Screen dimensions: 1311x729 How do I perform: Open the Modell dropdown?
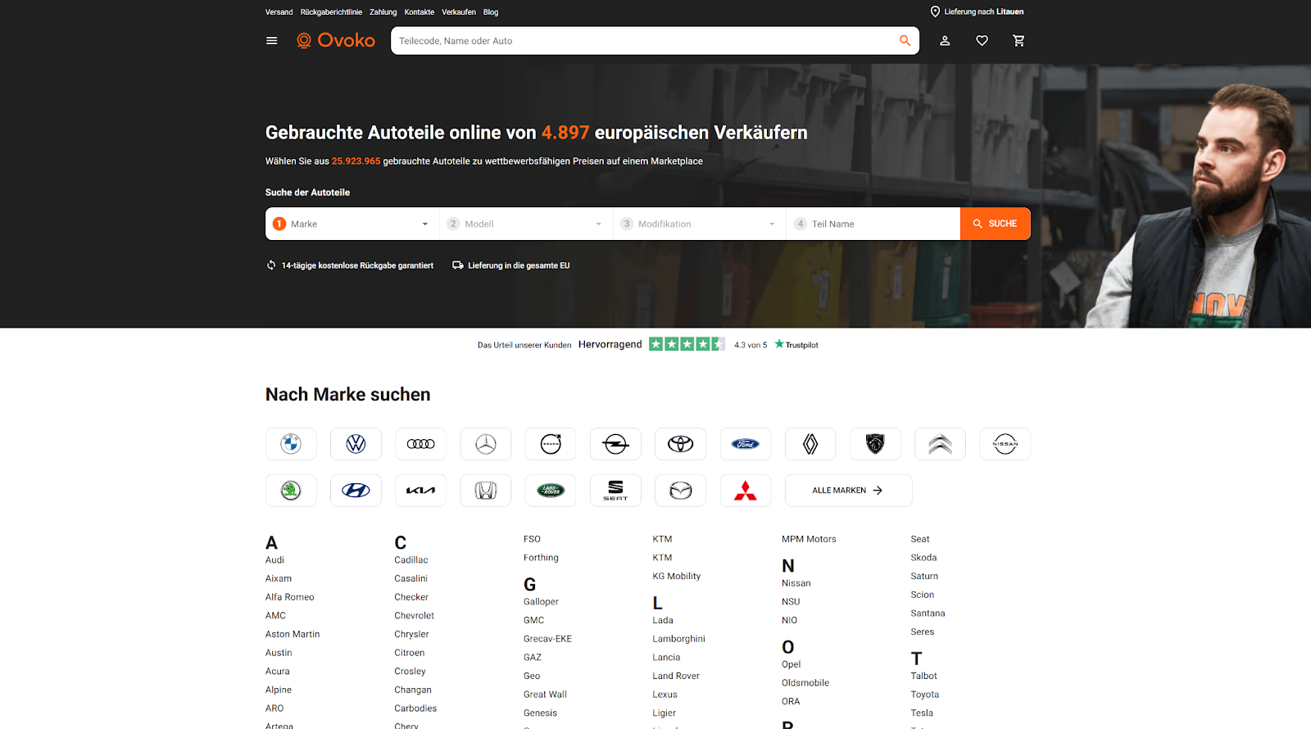click(526, 224)
